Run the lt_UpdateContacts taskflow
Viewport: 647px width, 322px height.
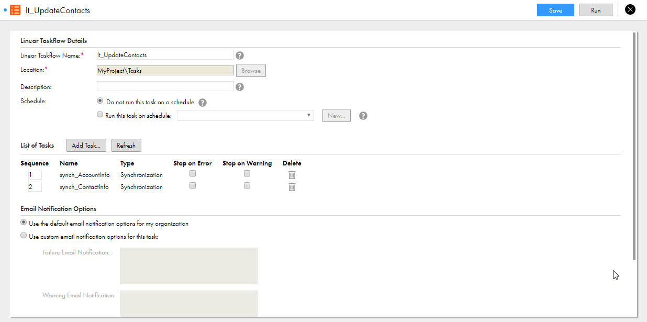click(x=596, y=10)
